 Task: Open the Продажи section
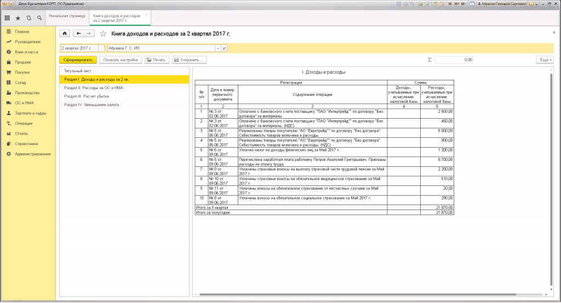[28, 62]
